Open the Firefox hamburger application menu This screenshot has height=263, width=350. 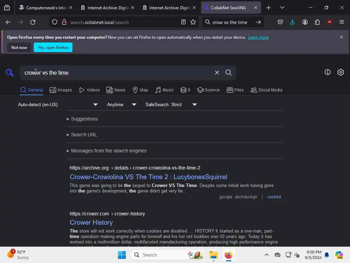point(342,22)
